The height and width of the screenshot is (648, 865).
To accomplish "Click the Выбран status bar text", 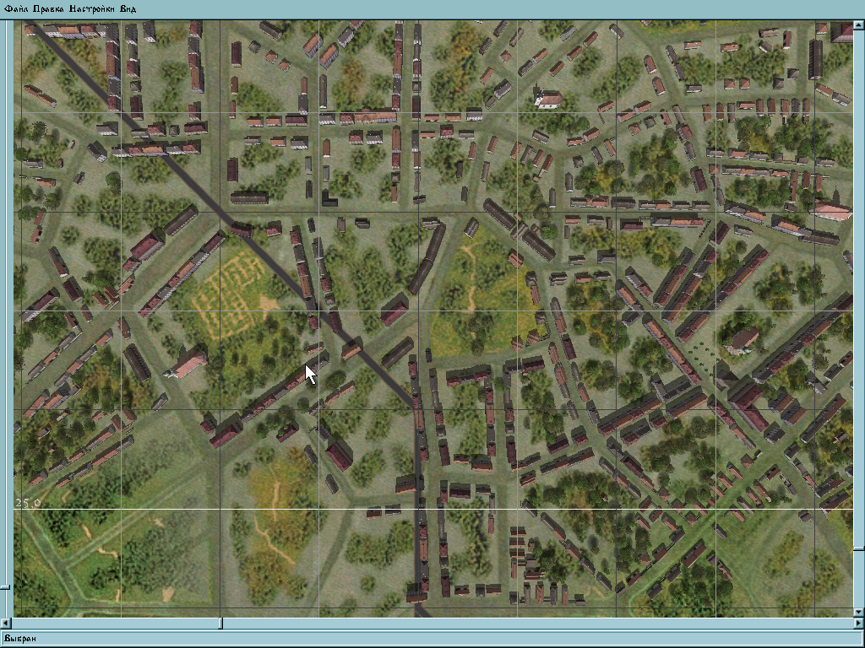I will [x=20, y=639].
